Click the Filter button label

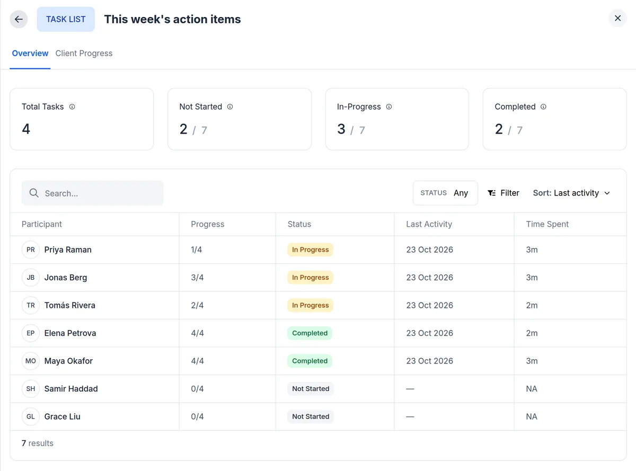click(x=510, y=193)
